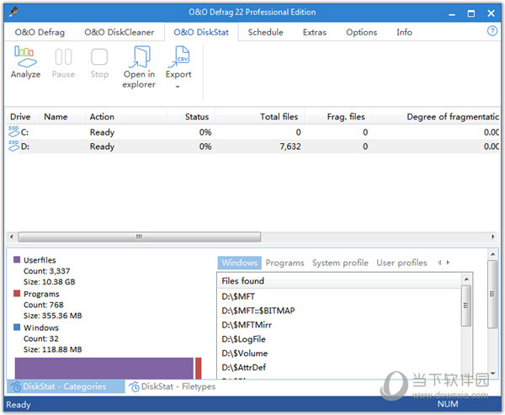Sort by the Total files column header
The width and height of the screenshot is (505, 415).
pyautogui.click(x=260, y=117)
